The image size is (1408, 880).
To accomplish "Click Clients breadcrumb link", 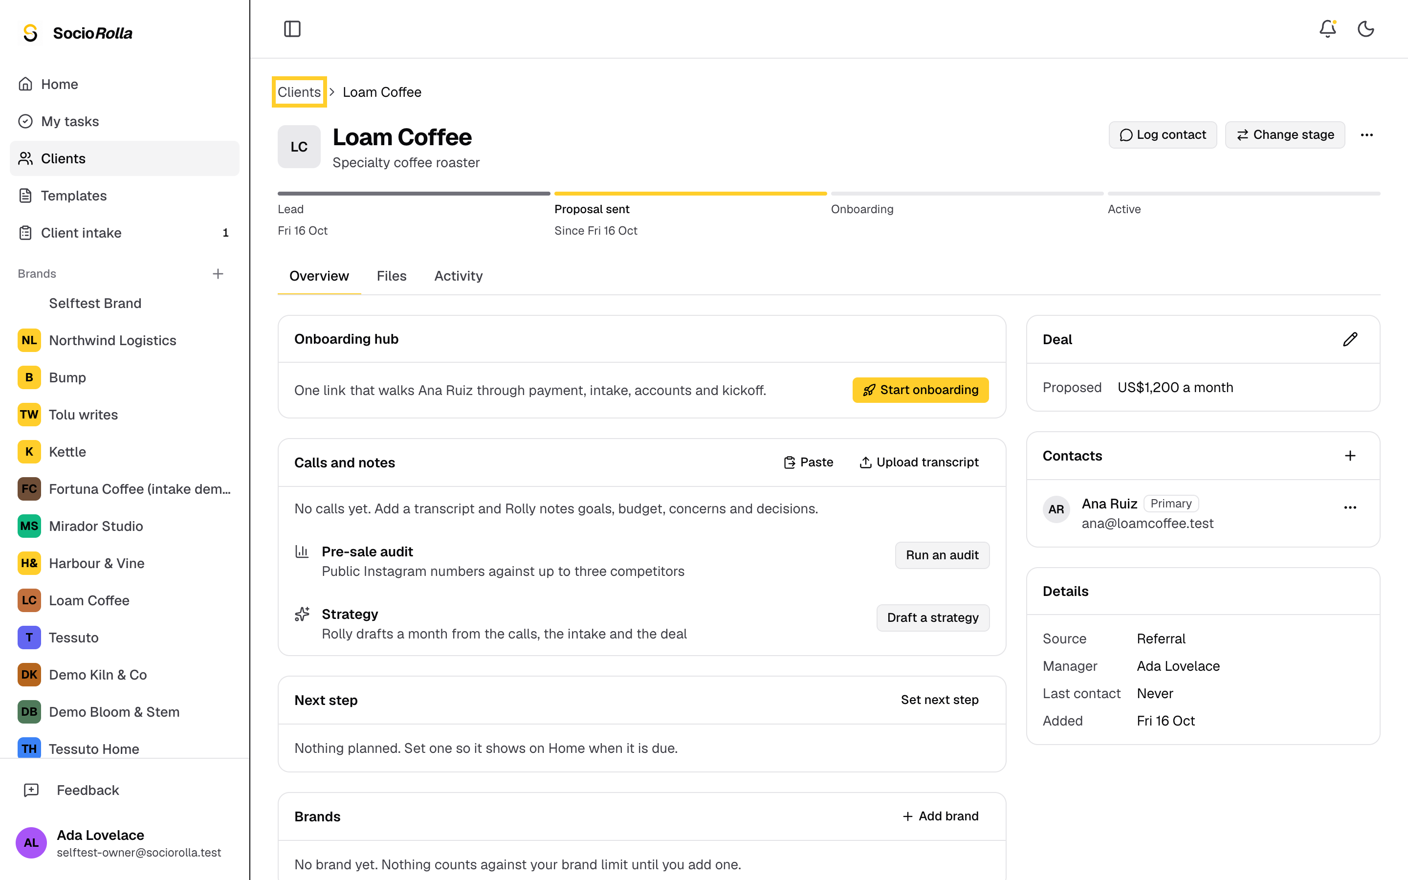I will (299, 92).
